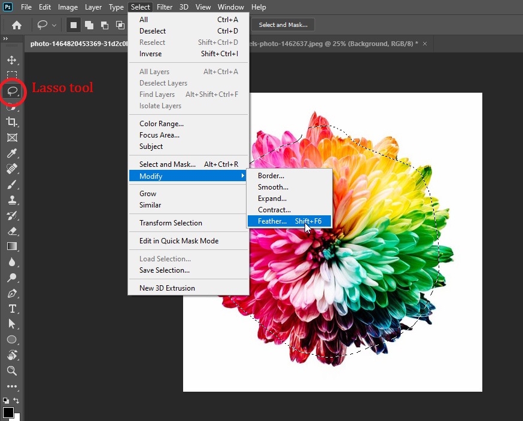This screenshot has width=523, height=421.
Task: Select the Rectangular Marquee tool
Action: [12, 75]
